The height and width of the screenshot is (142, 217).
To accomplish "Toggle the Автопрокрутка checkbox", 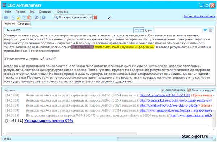I will pos(163,90).
